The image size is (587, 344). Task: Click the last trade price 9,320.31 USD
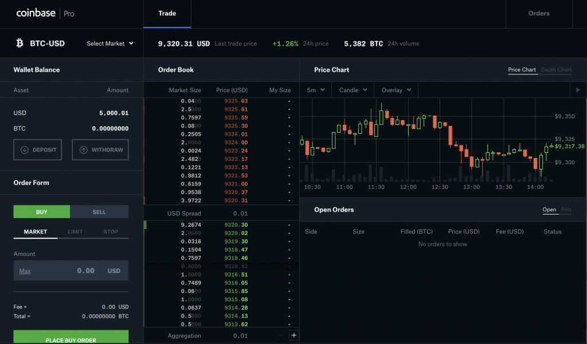pos(184,44)
